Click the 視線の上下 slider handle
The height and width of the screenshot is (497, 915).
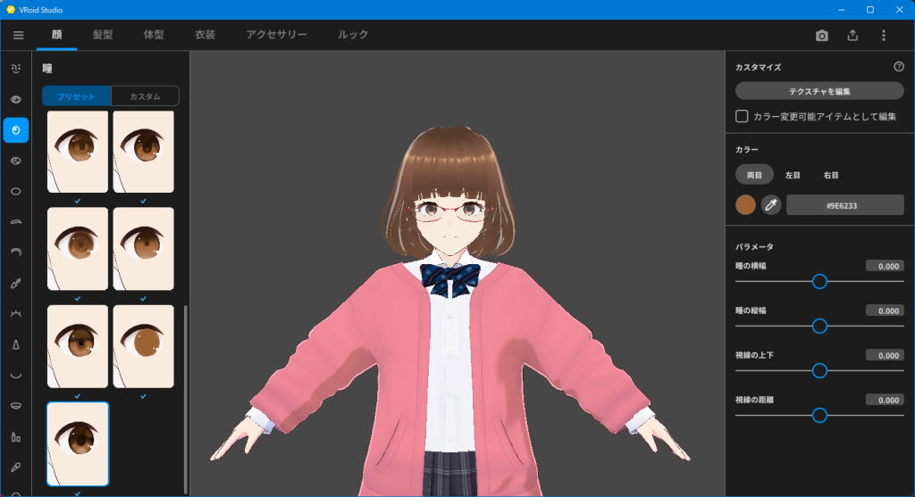click(819, 370)
